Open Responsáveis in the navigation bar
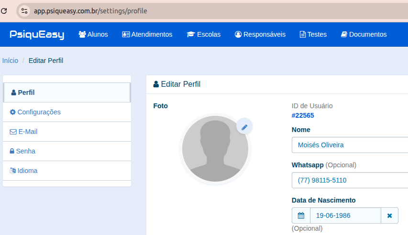 click(260, 34)
